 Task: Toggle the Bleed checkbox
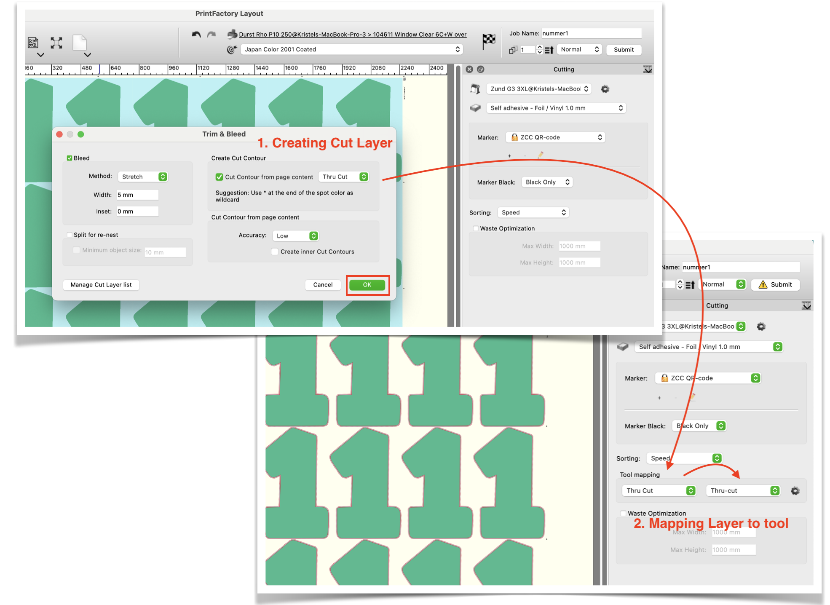(70, 158)
